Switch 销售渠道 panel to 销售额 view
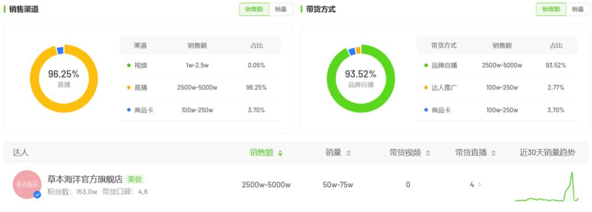This screenshot has height=212, width=592. [x=254, y=9]
